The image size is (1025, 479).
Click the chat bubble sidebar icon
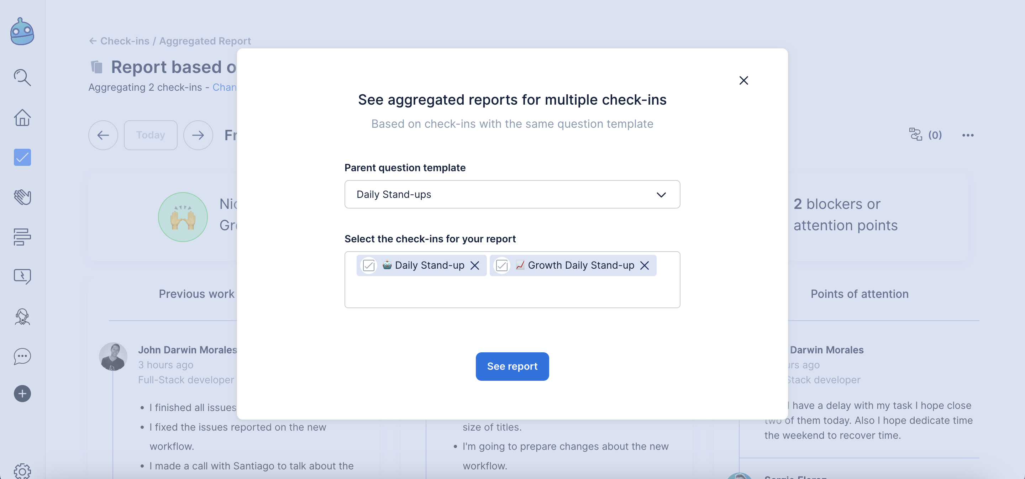click(x=22, y=356)
